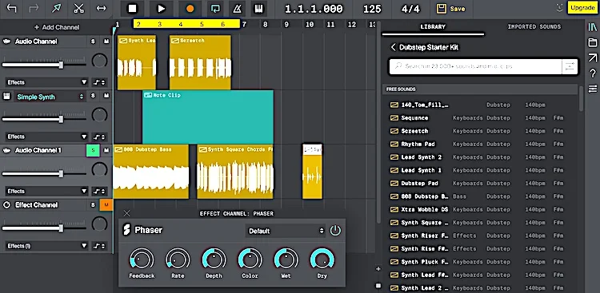Switch to the Imported Sounds tab
The width and height of the screenshot is (600, 293).
click(534, 26)
